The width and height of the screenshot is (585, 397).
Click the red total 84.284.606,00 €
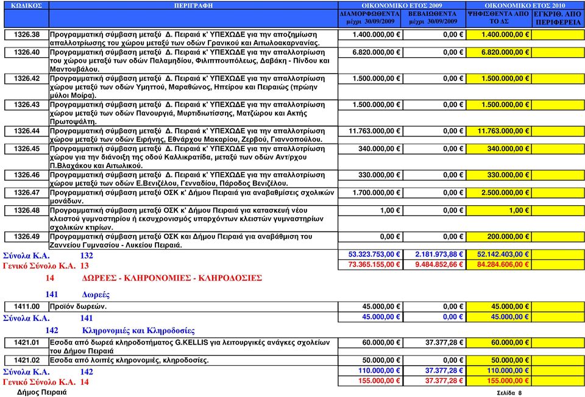point(499,264)
